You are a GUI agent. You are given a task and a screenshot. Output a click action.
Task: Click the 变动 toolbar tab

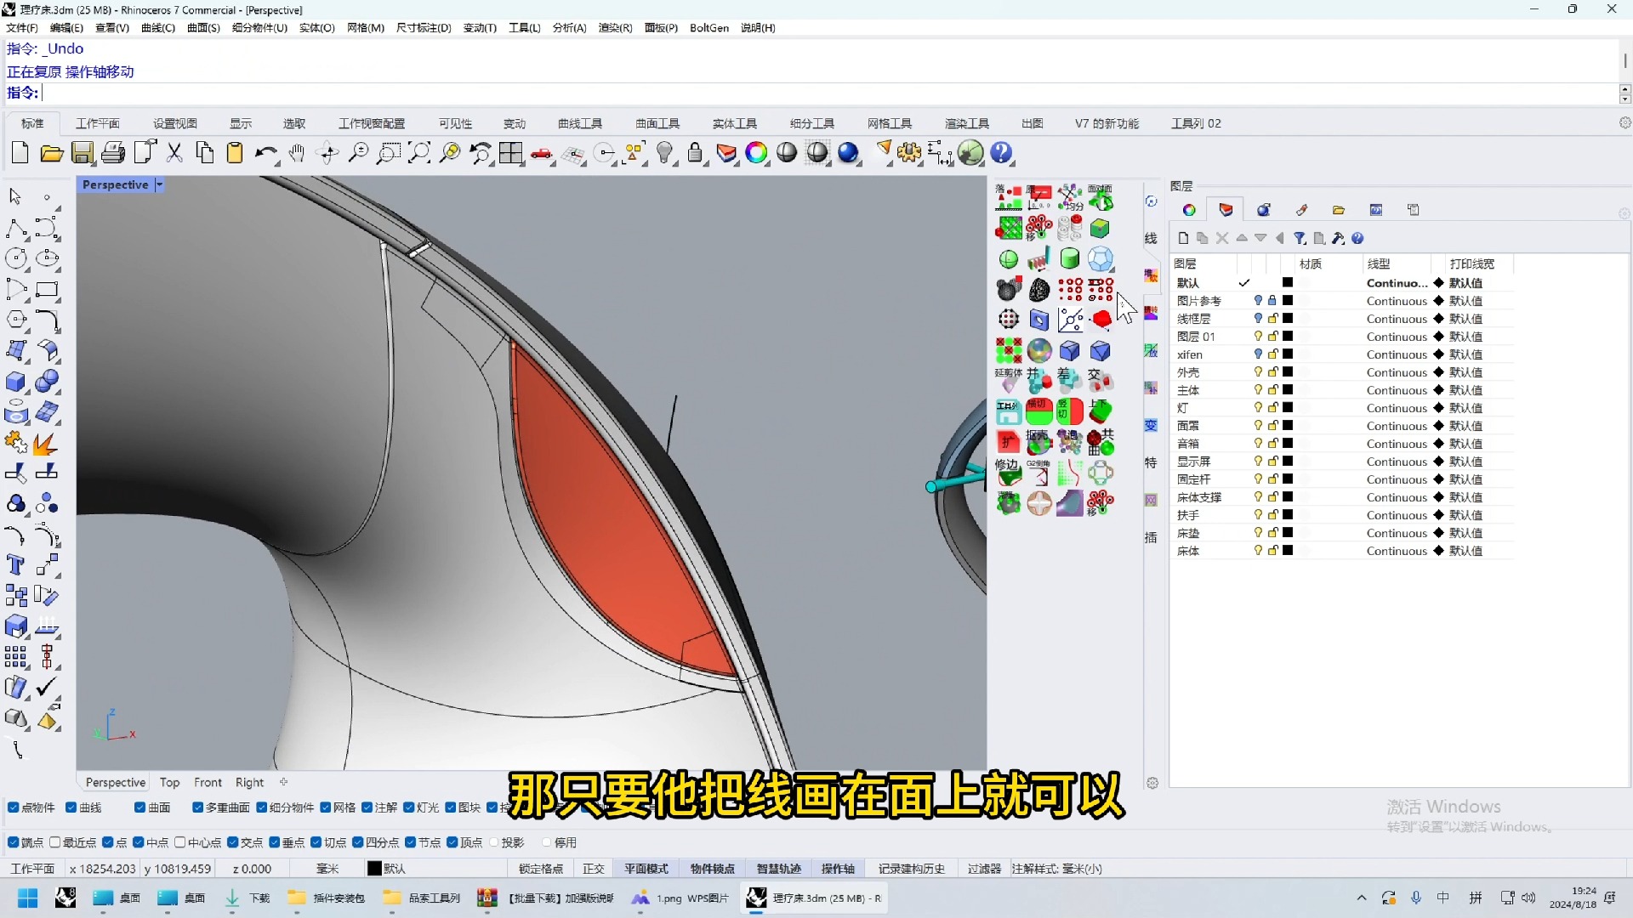pyautogui.click(x=513, y=122)
